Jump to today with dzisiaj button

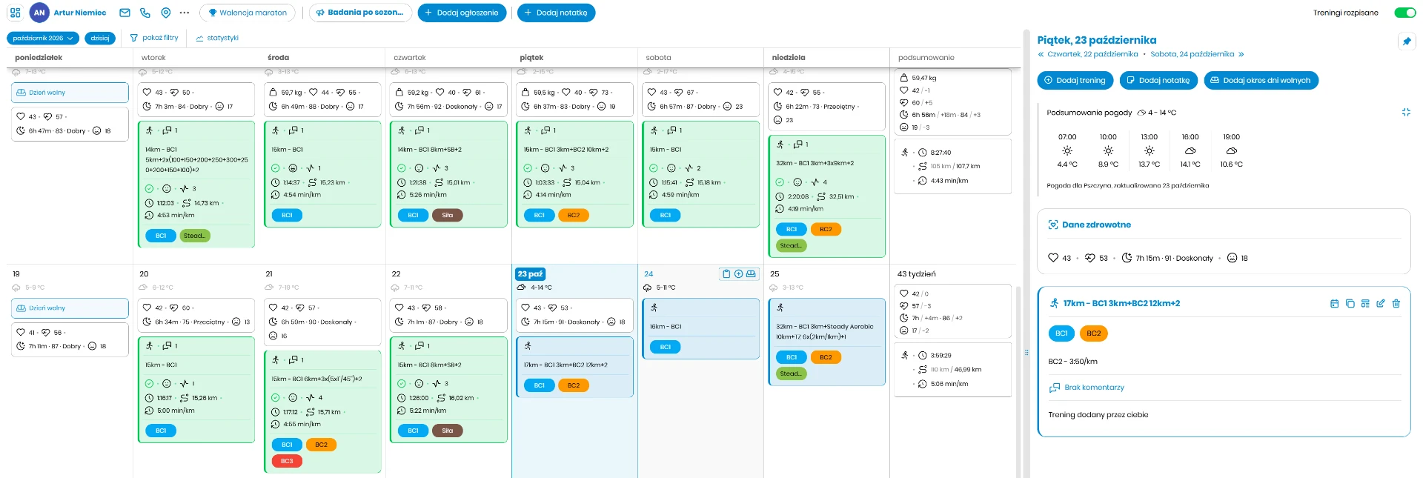(x=100, y=38)
